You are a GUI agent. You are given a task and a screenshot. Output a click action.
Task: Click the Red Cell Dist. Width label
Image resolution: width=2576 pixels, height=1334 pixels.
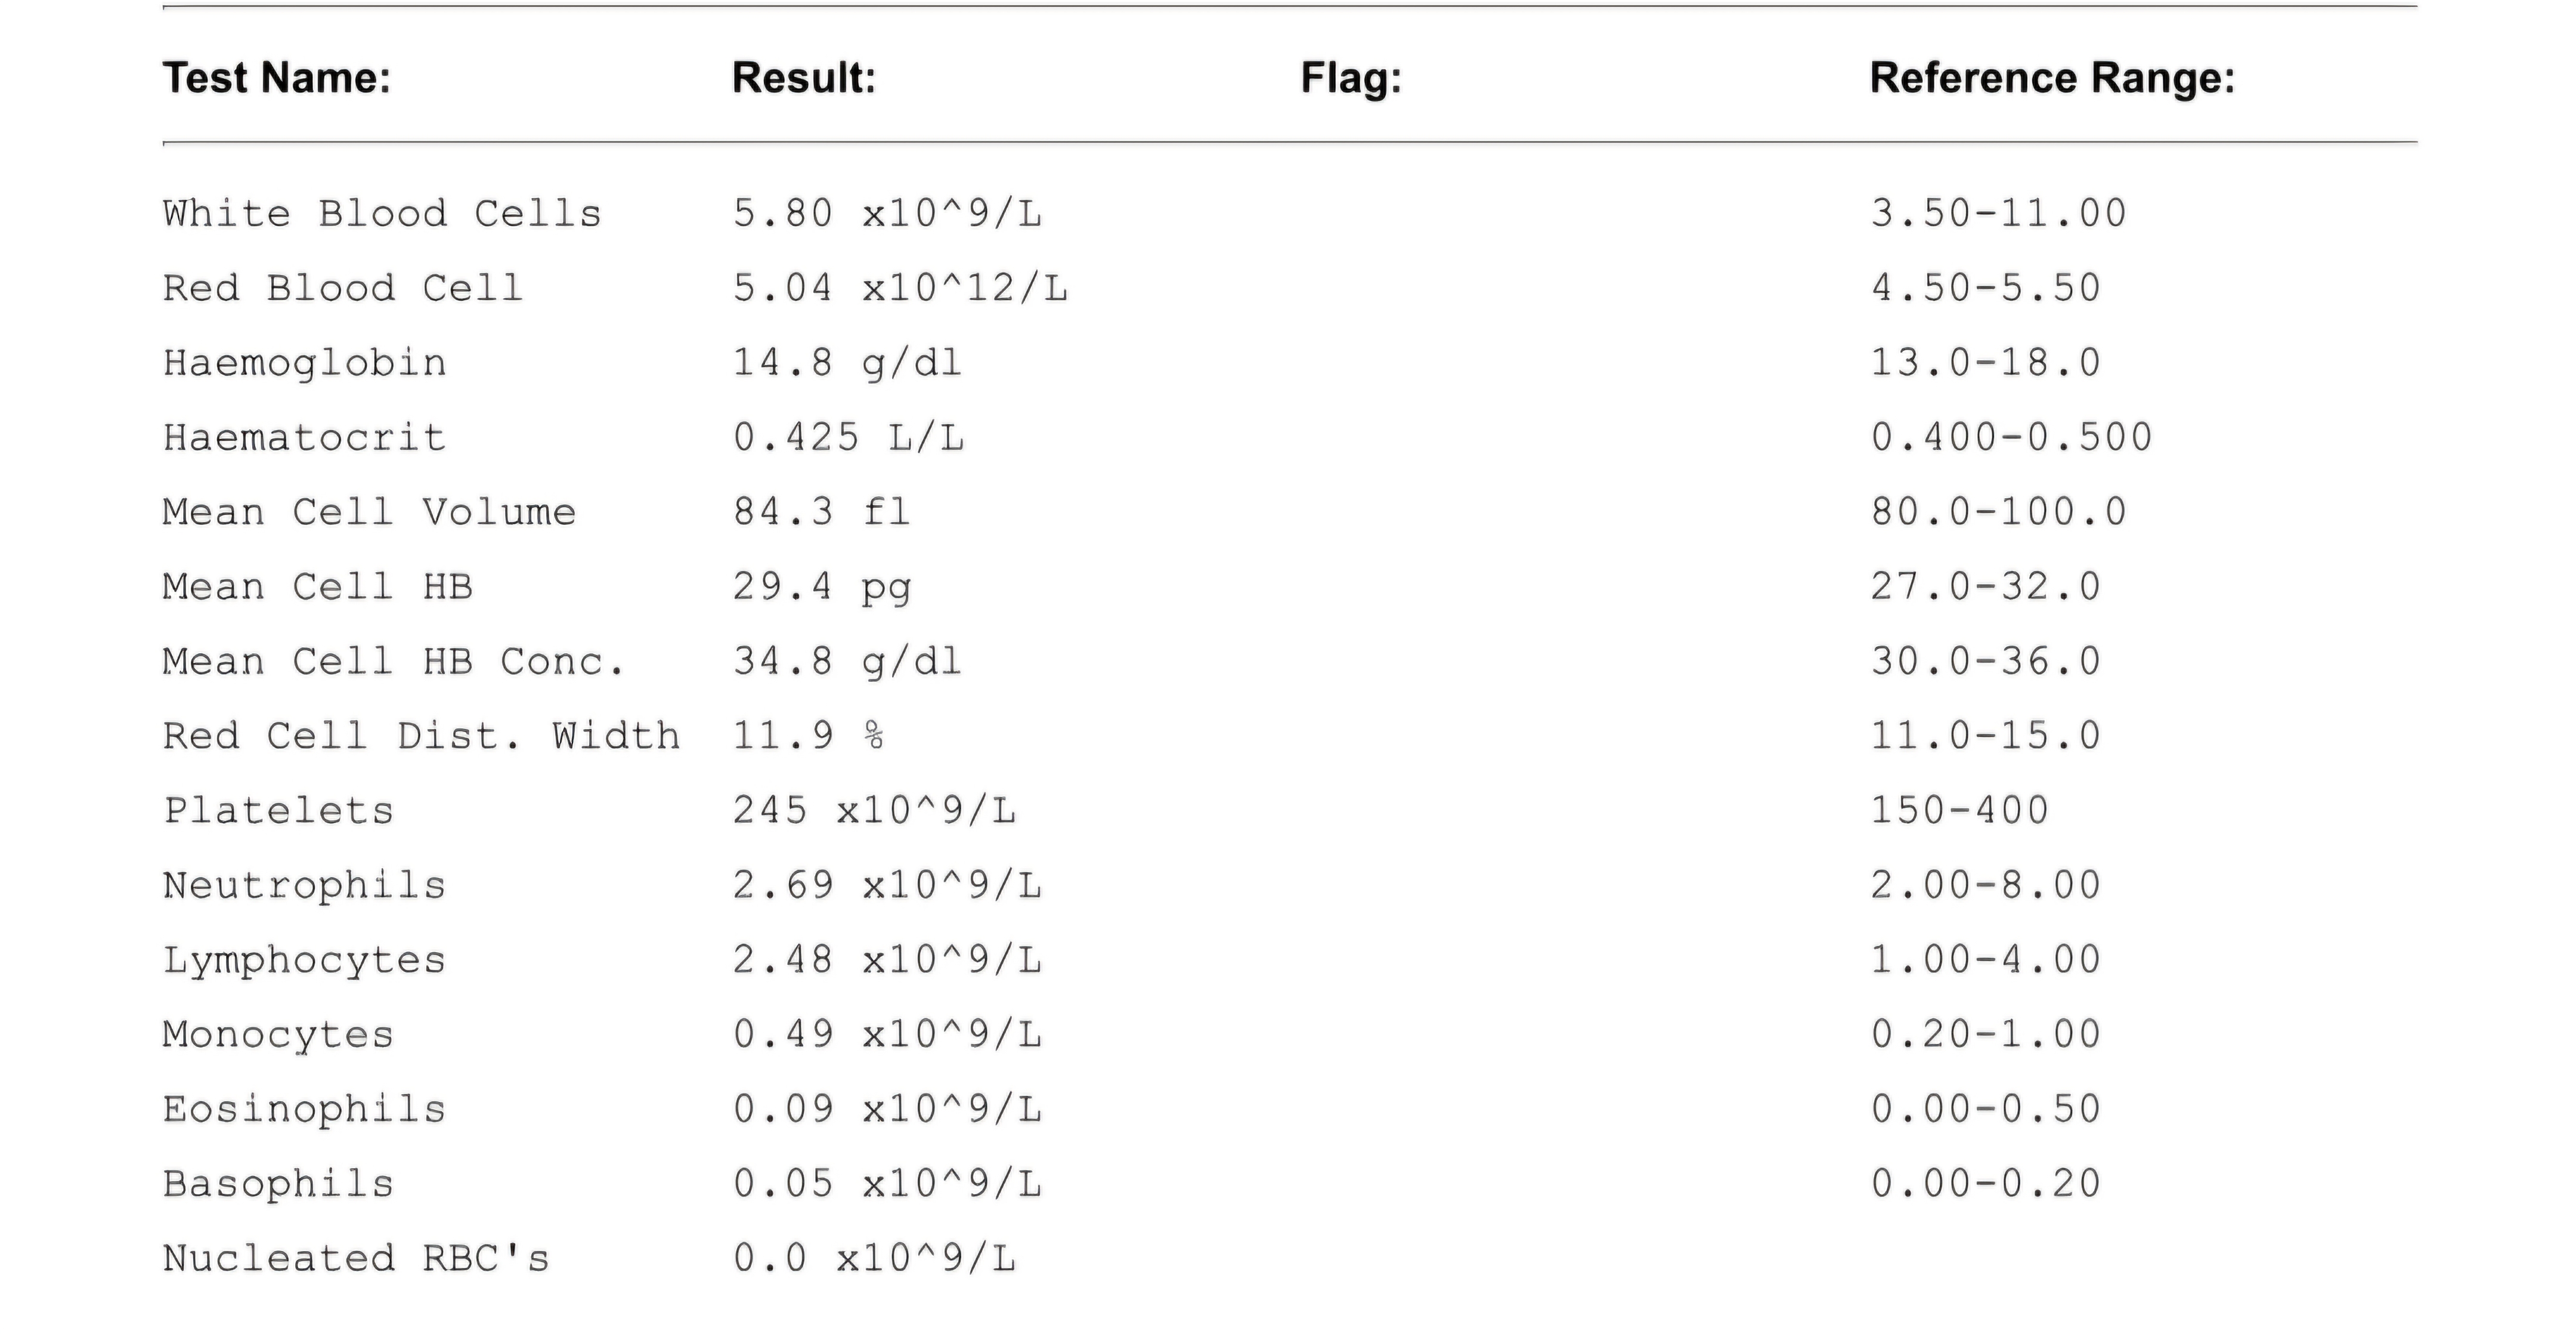pyautogui.click(x=421, y=737)
